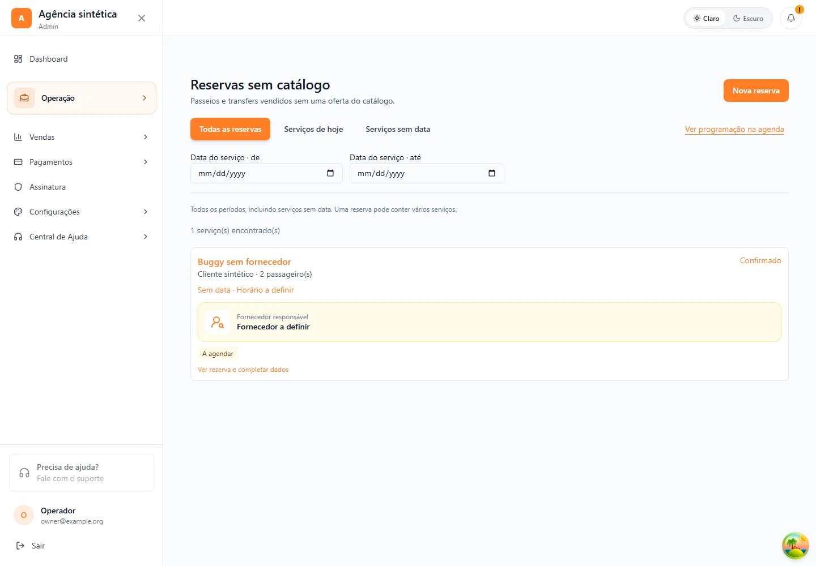This screenshot has height=566, width=816.
Task: Click the Operador avatar circle
Action: click(x=24, y=515)
